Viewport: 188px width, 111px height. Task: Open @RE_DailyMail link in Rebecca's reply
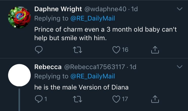[93, 76]
